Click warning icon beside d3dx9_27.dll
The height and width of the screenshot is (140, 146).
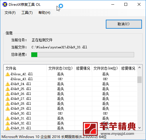[x=8, y=99]
